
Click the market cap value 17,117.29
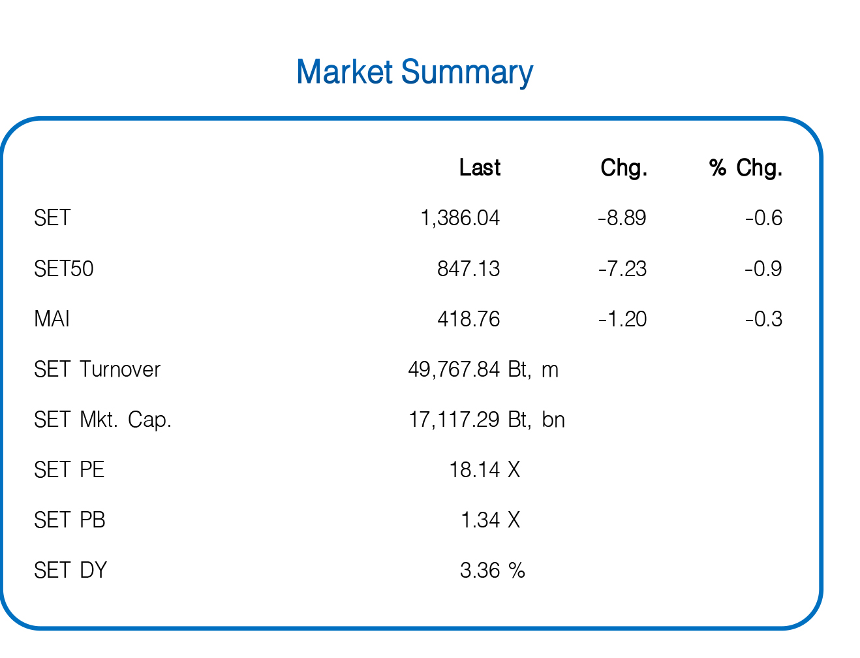coord(454,420)
